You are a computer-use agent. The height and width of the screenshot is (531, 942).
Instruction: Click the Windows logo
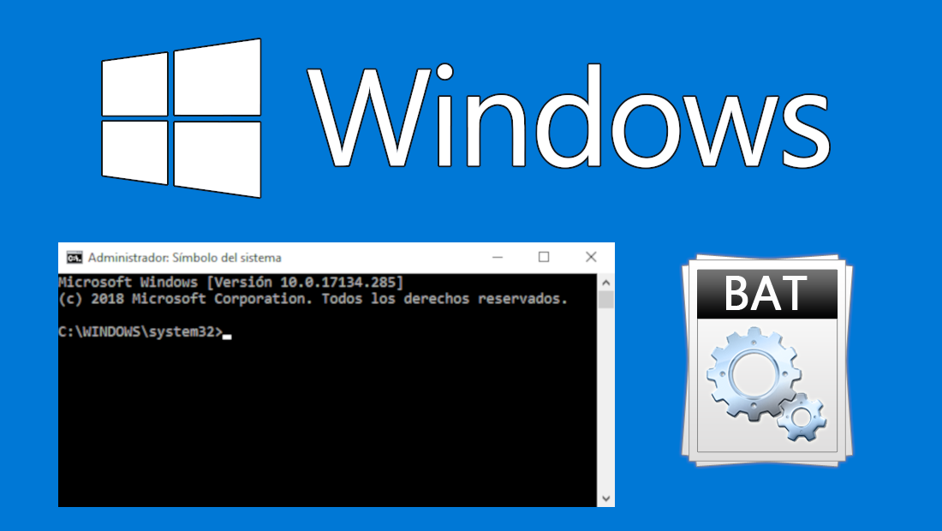point(182,118)
